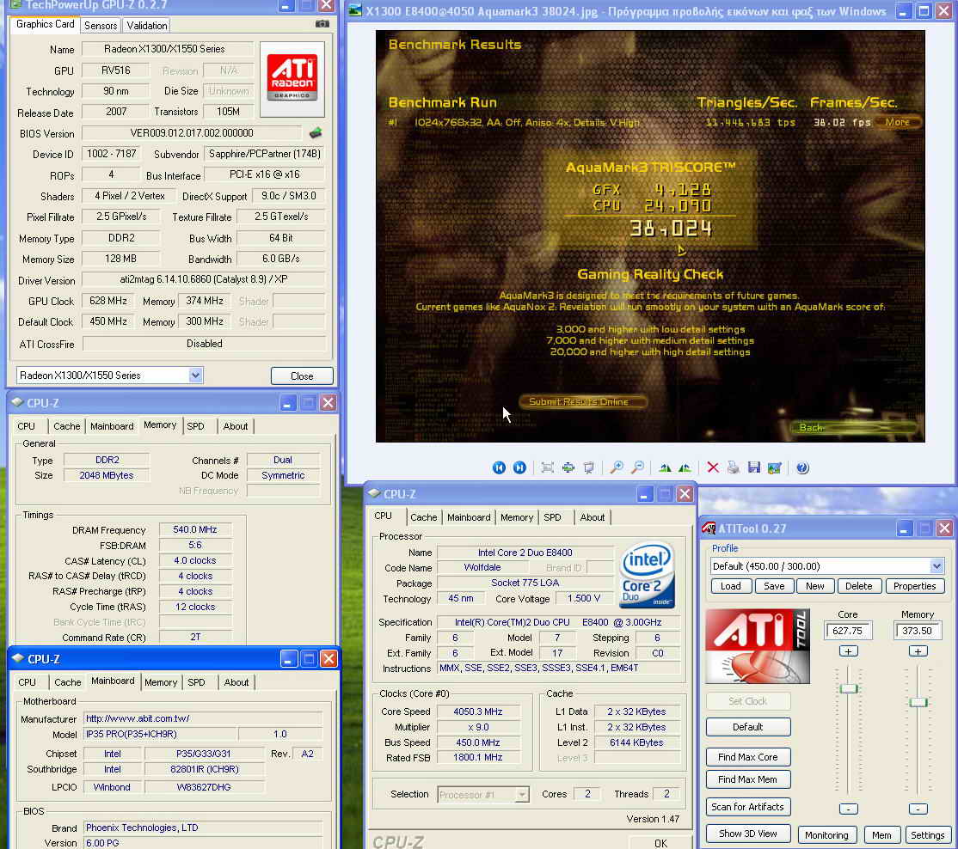Take a GPU-Z screenshot with camera icon
The image size is (958, 849).
click(x=322, y=24)
